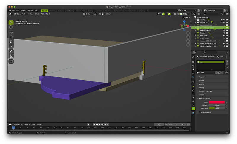Image resolution: width=237 pixels, height=144 pixels.
Task: Open the Object Mode dropdown
Action: coord(21,14)
